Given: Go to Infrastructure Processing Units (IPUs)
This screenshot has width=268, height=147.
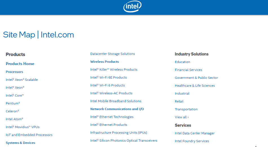Looking at the screenshot, I should point(119,133).
